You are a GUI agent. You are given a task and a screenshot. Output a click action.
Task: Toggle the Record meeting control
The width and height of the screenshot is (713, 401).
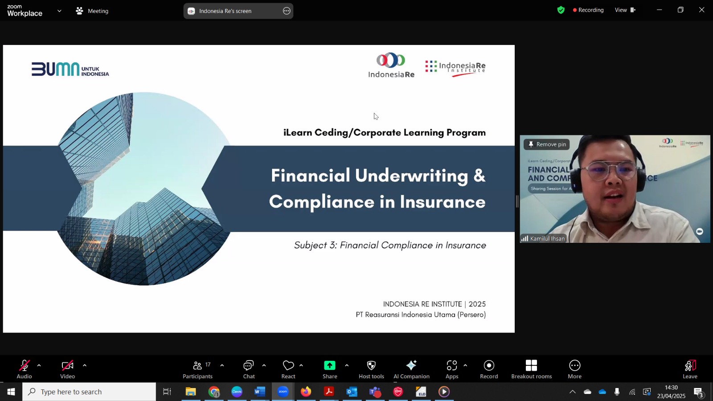(x=489, y=369)
